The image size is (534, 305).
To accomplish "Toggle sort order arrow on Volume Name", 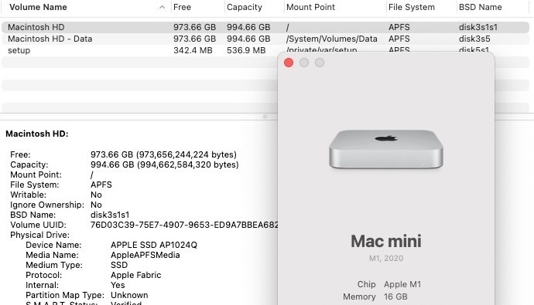I will [x=162, y=7].
